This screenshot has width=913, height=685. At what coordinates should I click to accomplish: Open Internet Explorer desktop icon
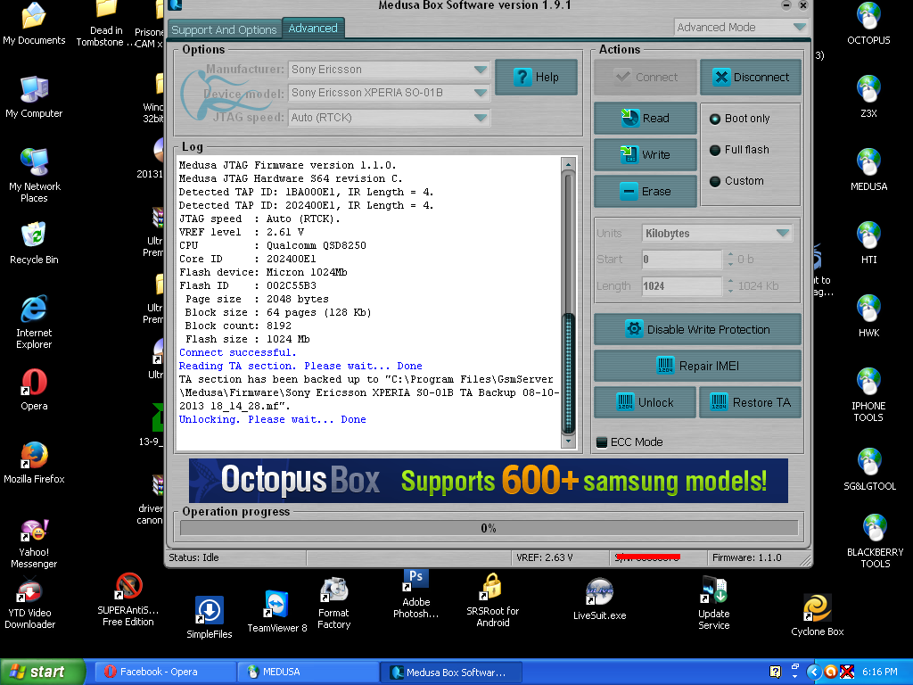tap(34, 322)
